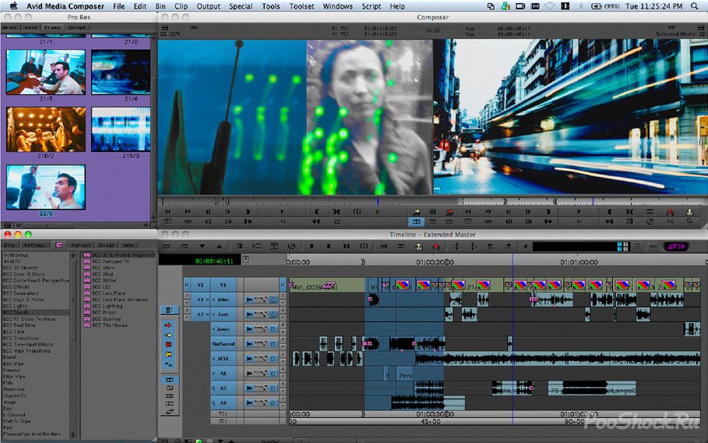Switch Pro Res bin to Text view

30,27
